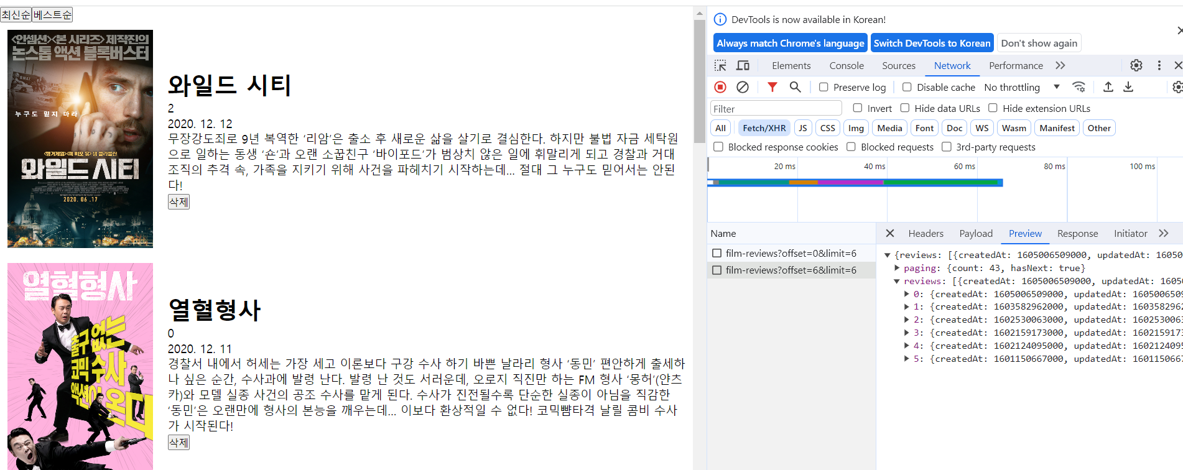Image resolution: width=1183 pixels, height=470 pixels.
Task: Sort reviews by 최신순
Action: click(x=16, y=14)
